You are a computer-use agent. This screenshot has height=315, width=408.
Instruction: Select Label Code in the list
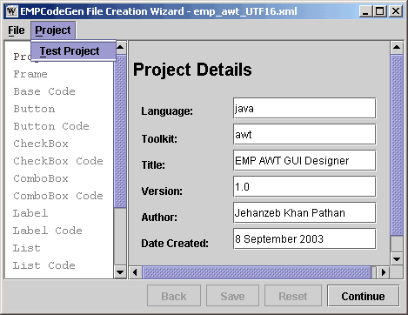click(48, 231)
